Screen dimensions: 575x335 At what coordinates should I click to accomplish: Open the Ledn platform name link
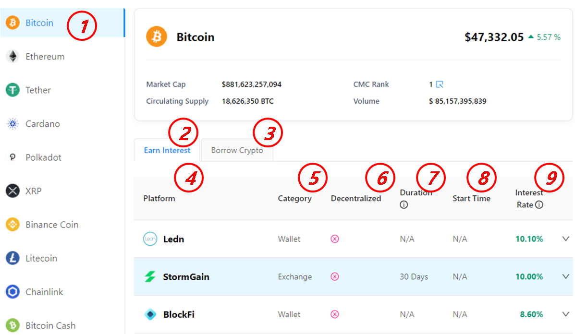coord(173,239)
